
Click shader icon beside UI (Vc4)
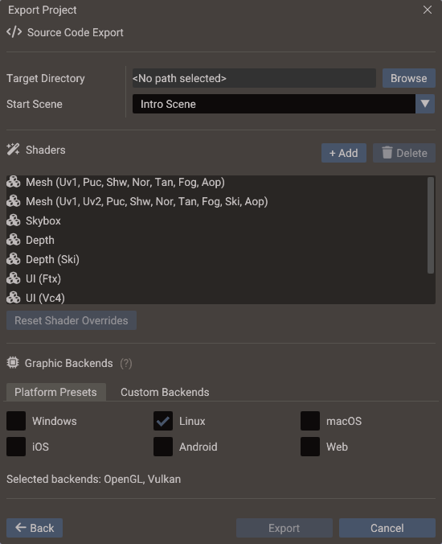(x=14, y=298)
